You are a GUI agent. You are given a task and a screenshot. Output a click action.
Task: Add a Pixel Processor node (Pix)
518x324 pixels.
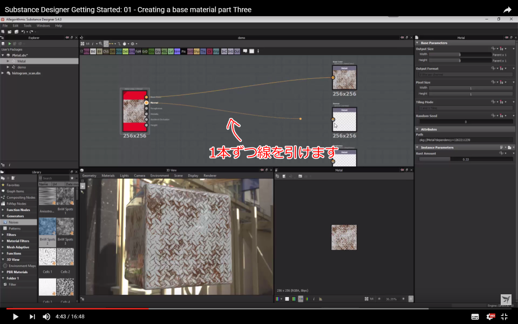183,52
